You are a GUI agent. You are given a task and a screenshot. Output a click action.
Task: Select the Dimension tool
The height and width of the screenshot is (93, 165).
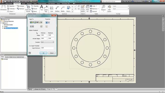point(3,8)
